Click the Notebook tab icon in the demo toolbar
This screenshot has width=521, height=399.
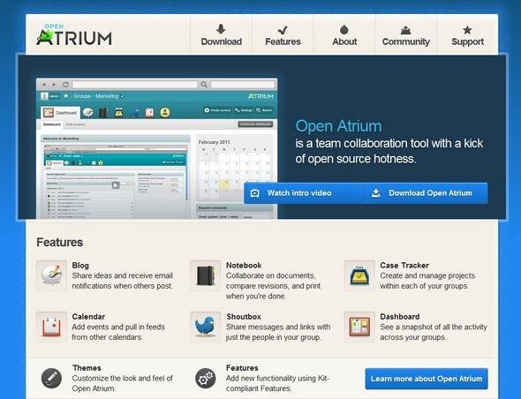pyautogui.click(x=103, y=113)
